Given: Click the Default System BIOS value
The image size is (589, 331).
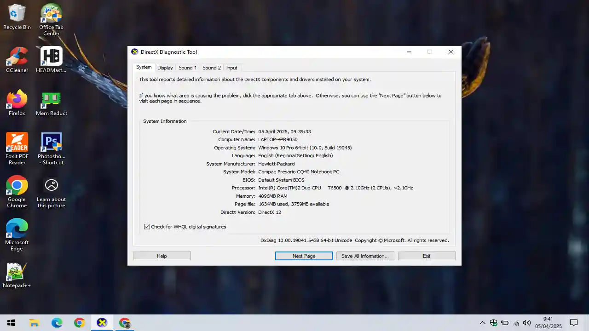Looking at the screenshot, I should [x=281, y=180].
